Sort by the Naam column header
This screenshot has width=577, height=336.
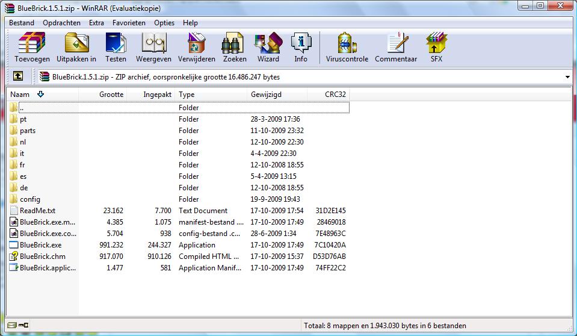(x=20, y=95)
